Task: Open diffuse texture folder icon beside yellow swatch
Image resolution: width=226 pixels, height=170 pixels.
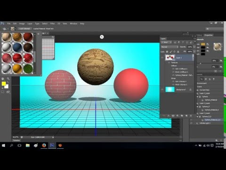Action: (x=208, y=44)
